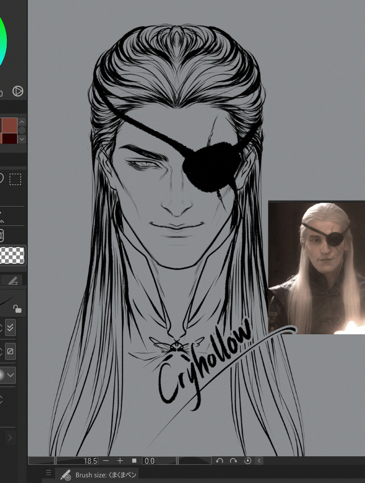Image resolution: width=365 pixels, height=483 pixels.
Task: Click the double-chevron down button
Action: [11, 328]
